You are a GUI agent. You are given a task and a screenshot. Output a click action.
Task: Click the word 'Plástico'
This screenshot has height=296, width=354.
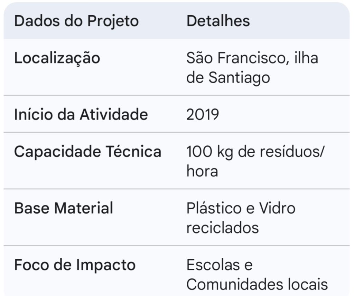pos(213,208)
